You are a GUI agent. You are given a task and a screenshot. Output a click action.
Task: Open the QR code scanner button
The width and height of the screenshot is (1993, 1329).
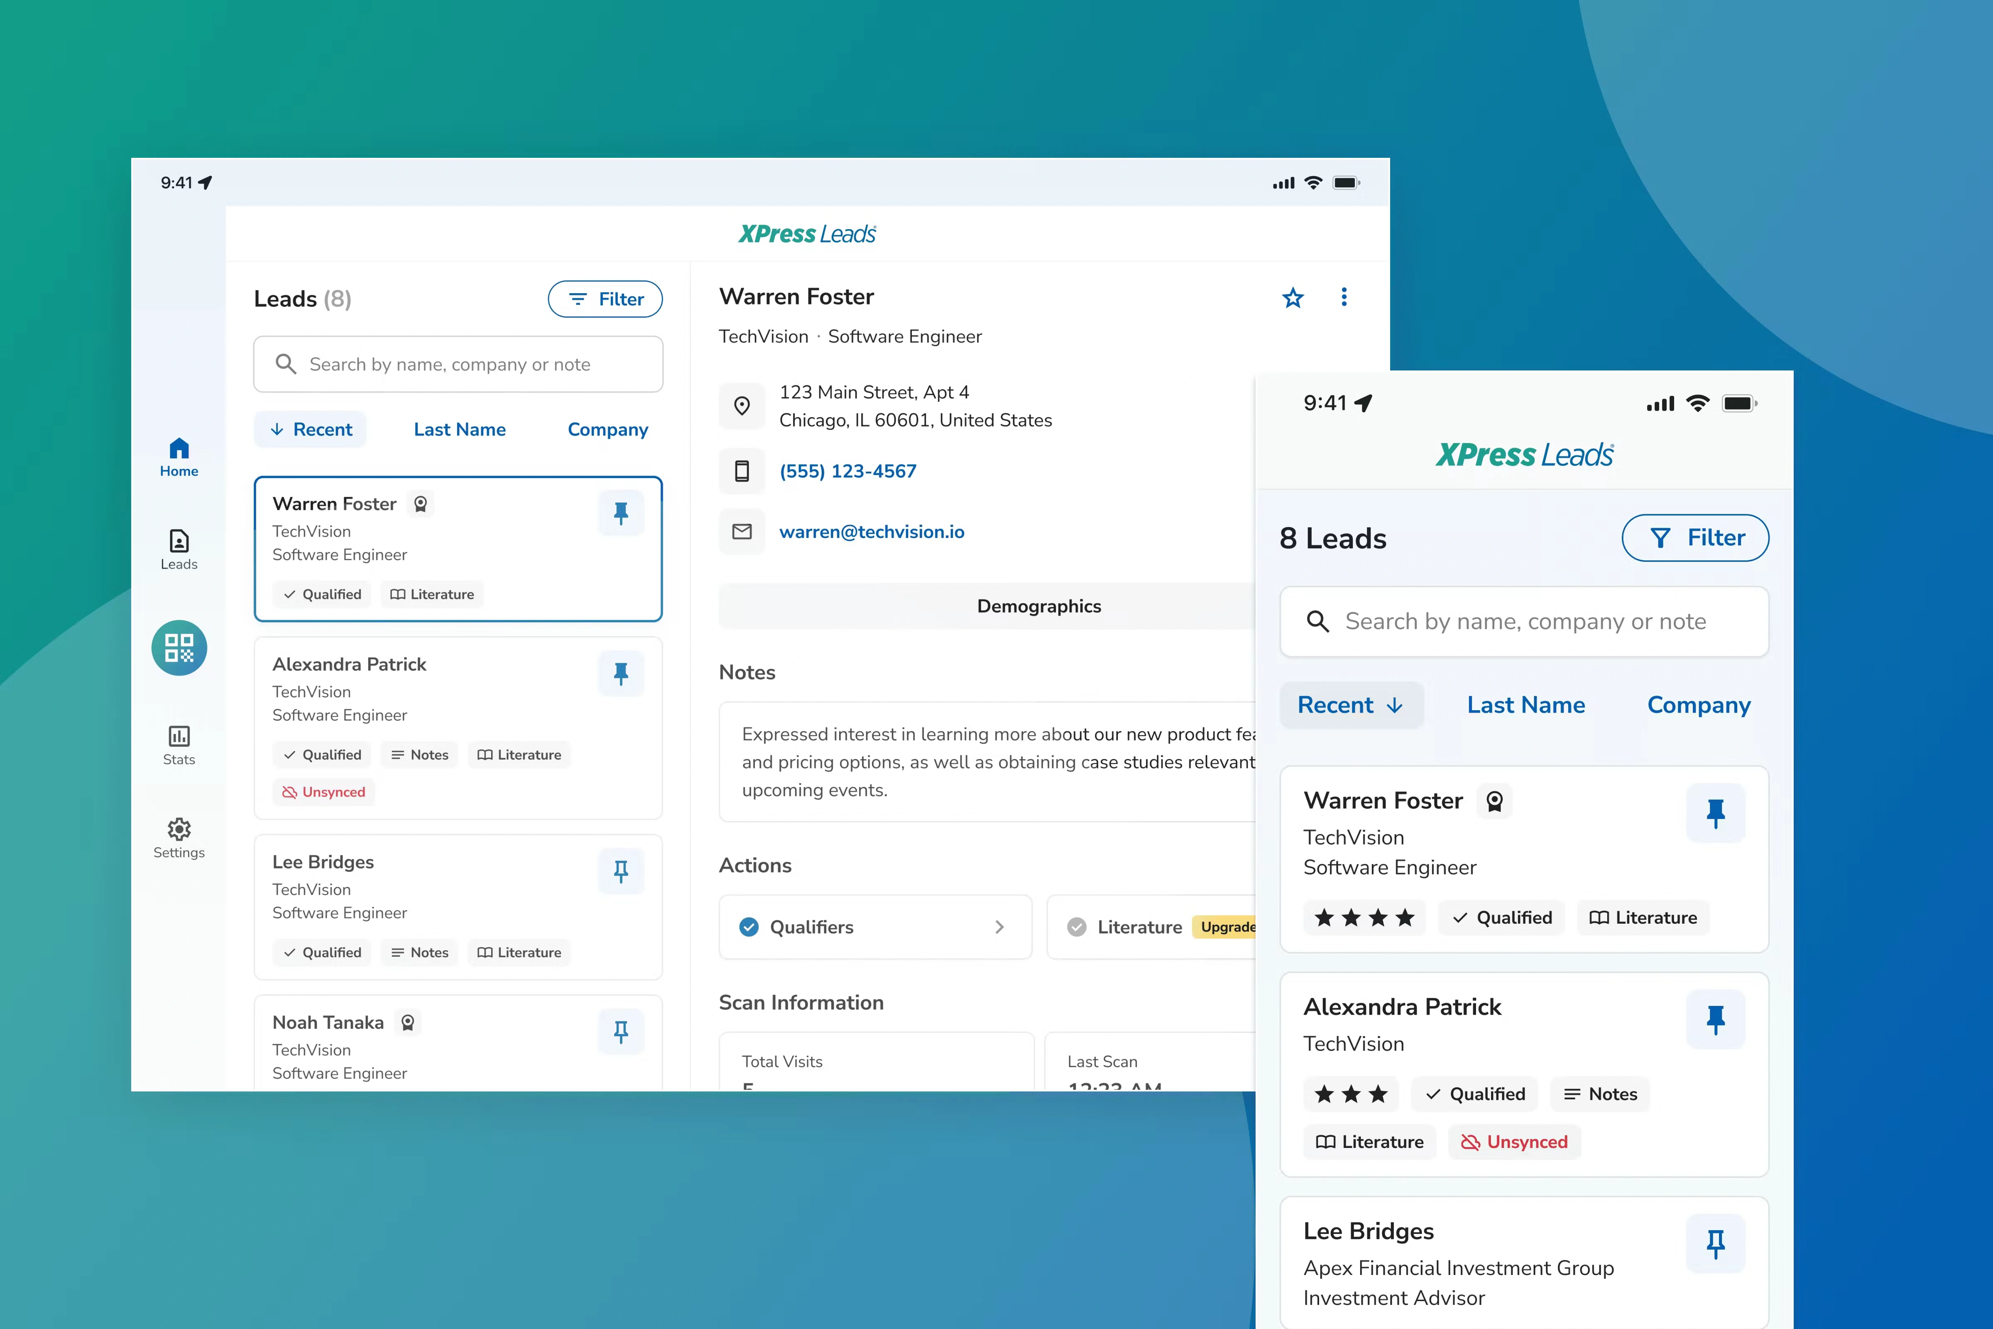tap(179, 647)
